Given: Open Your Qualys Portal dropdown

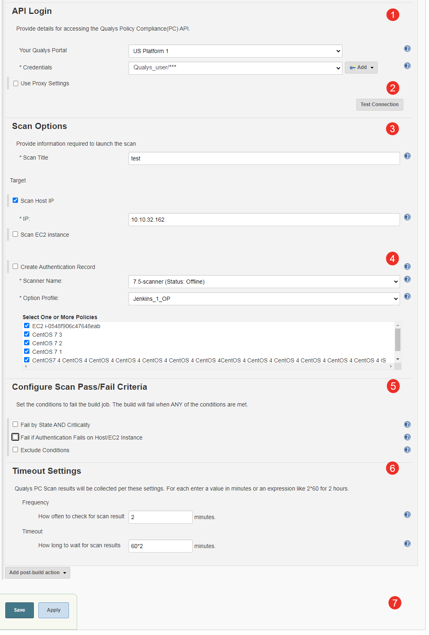Looking at the screenshot, I should click(x=235, y=51).
